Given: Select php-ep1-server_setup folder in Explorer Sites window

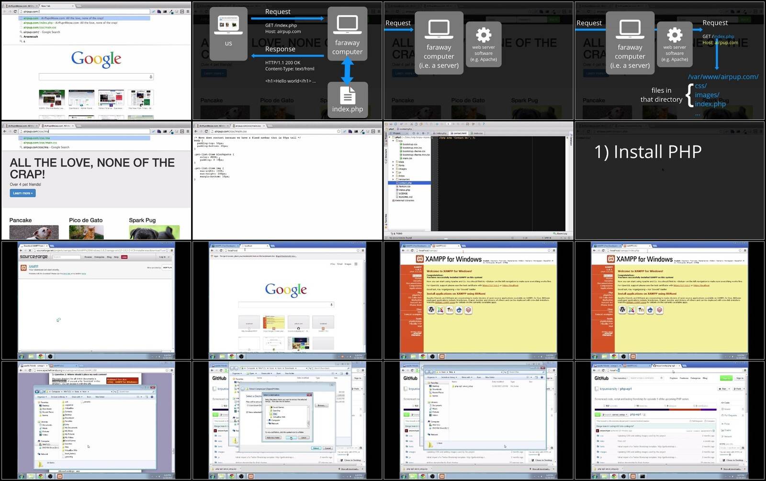Looking at the screenshot, I should click(463, 386).
